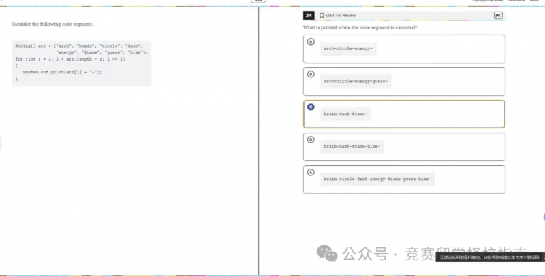Viewport: 545px width, 276px height.
Task: Select answer choice D radio circle
Action: [x=311, y=139]
